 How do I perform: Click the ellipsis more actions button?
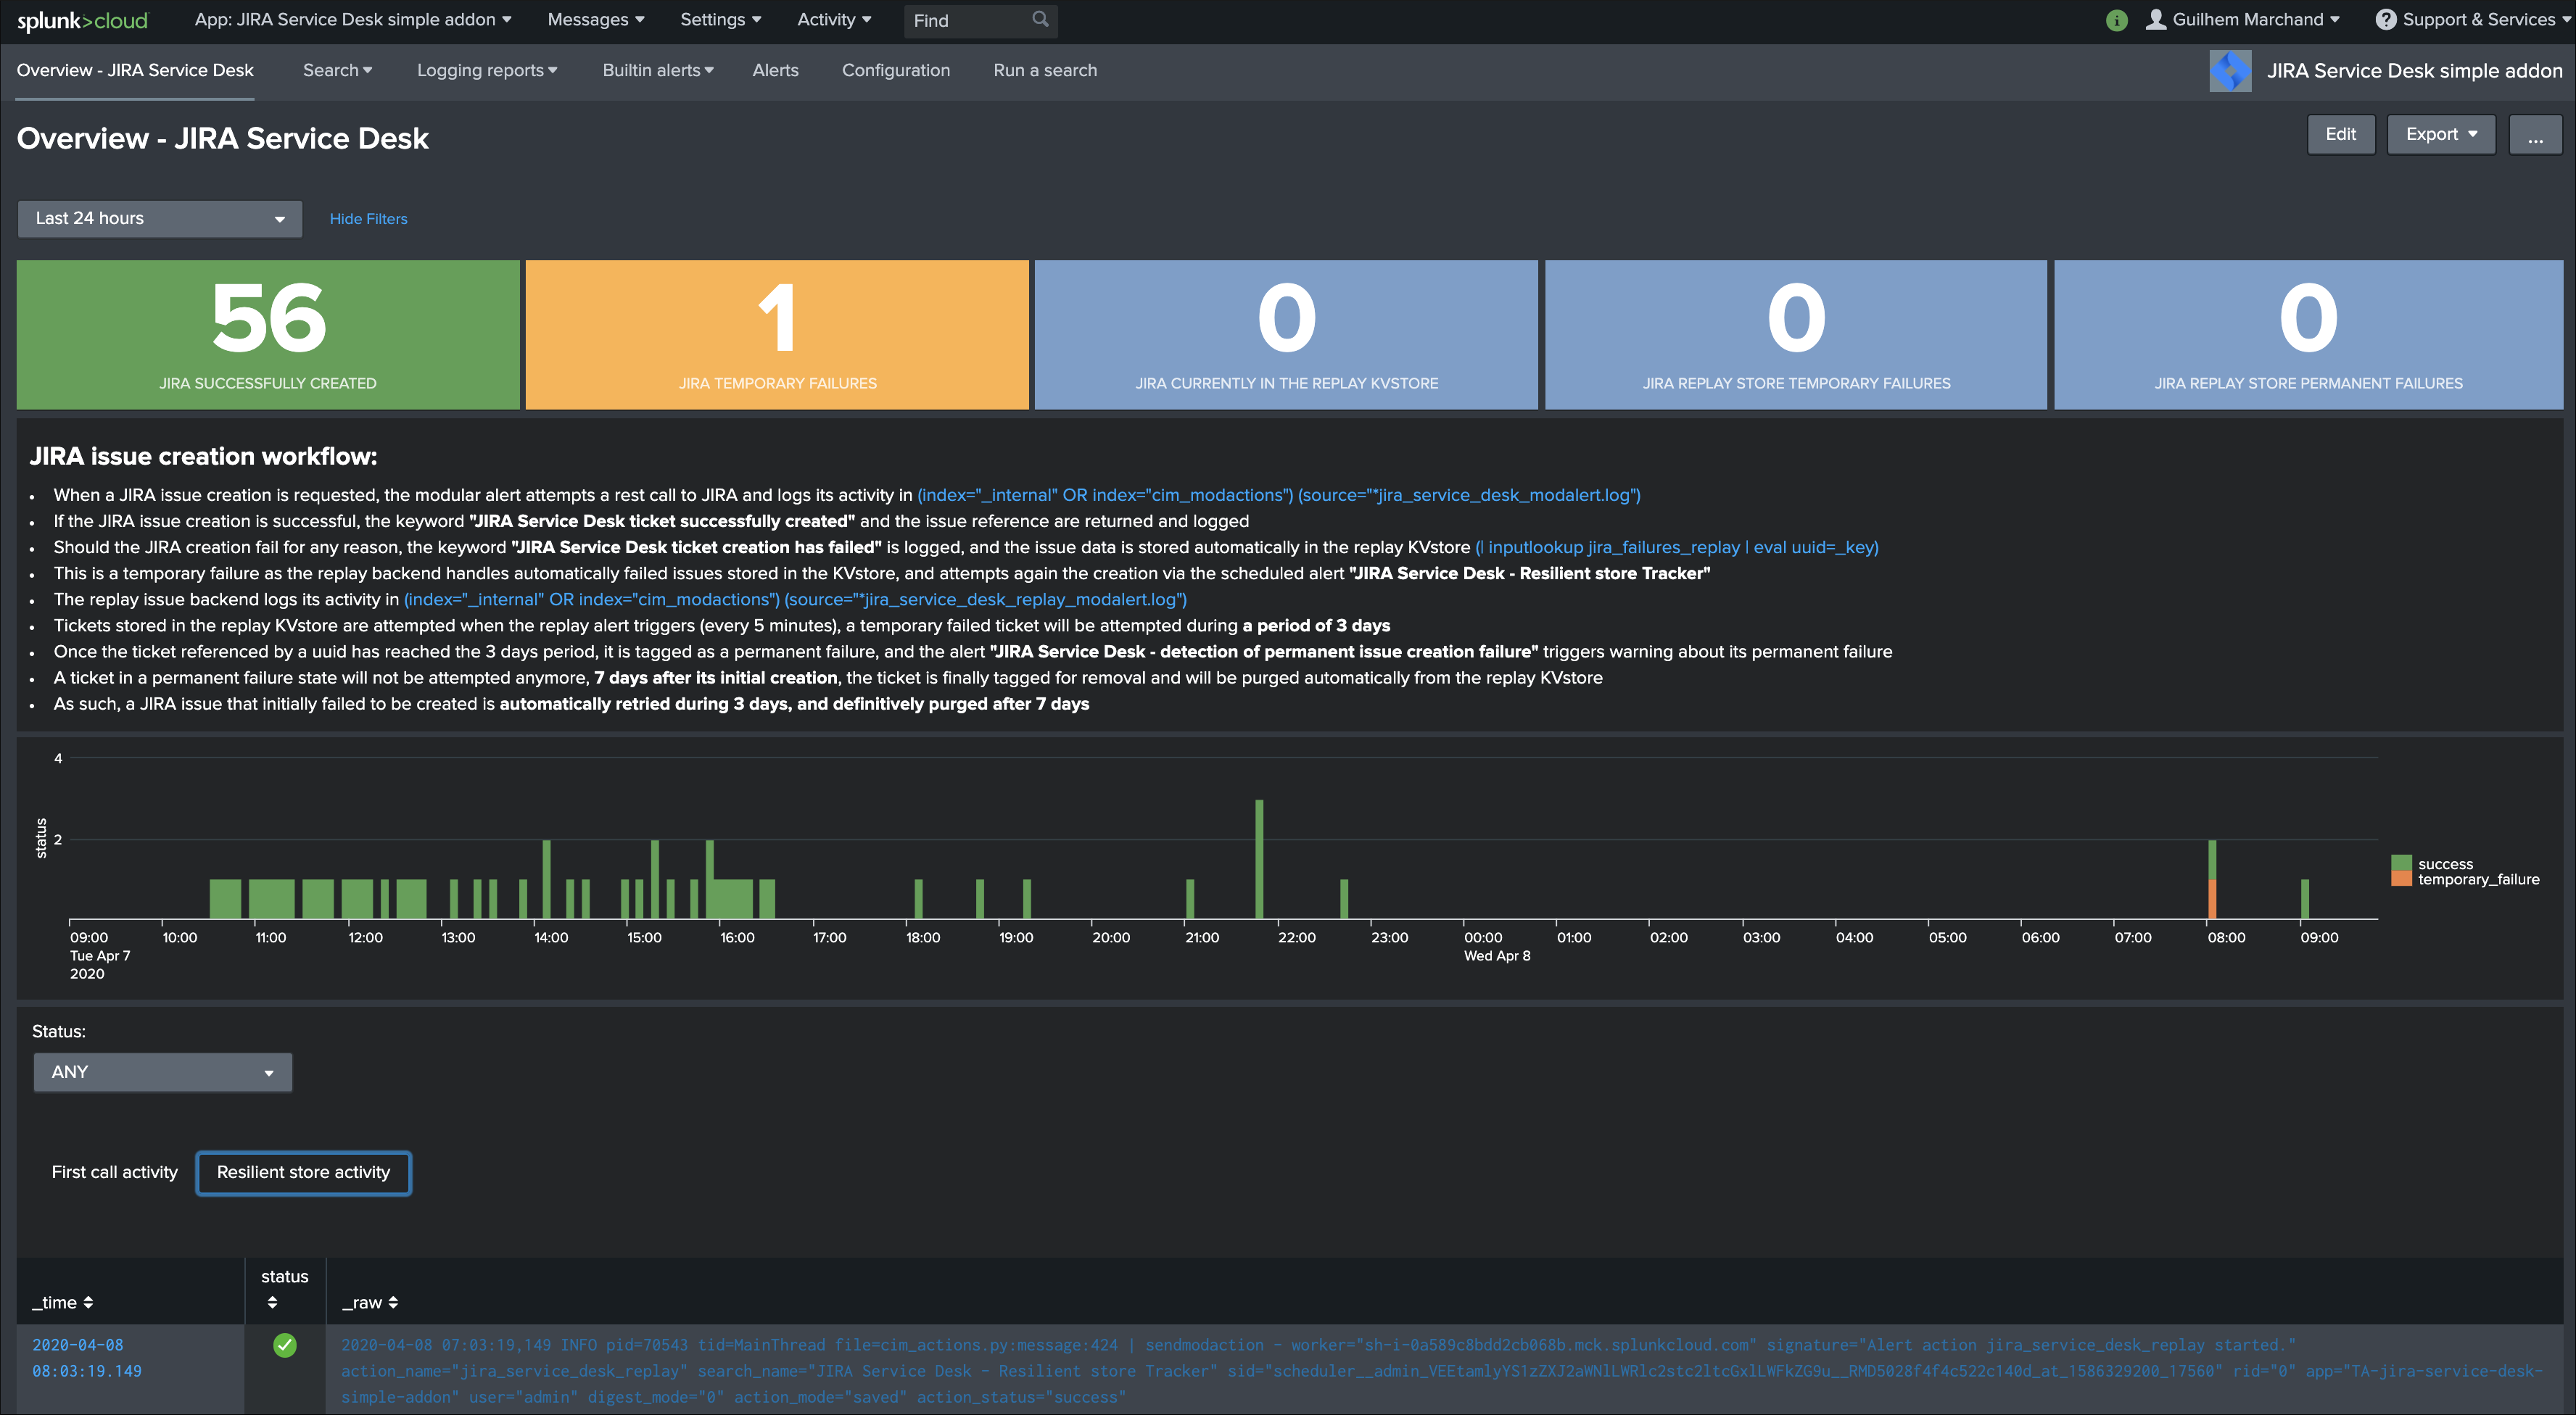2535,134
